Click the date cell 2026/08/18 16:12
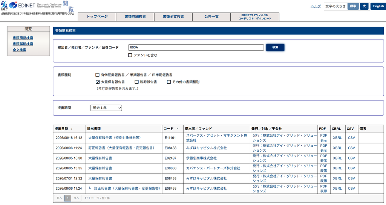The image size is (386, 205). point(69,138)
